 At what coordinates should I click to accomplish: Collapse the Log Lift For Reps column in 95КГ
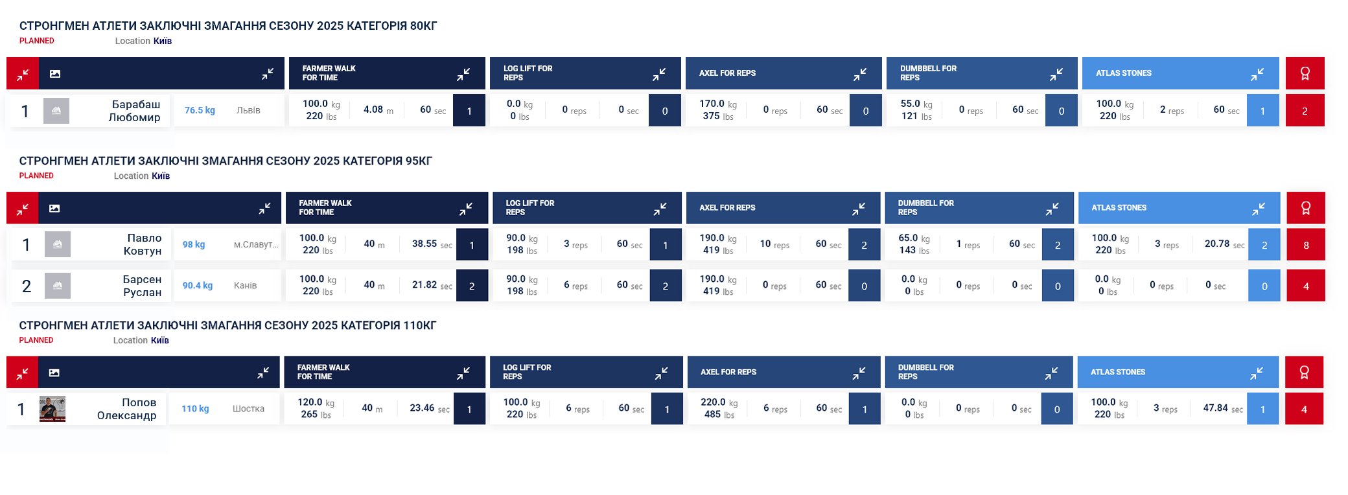click(660, 209)
